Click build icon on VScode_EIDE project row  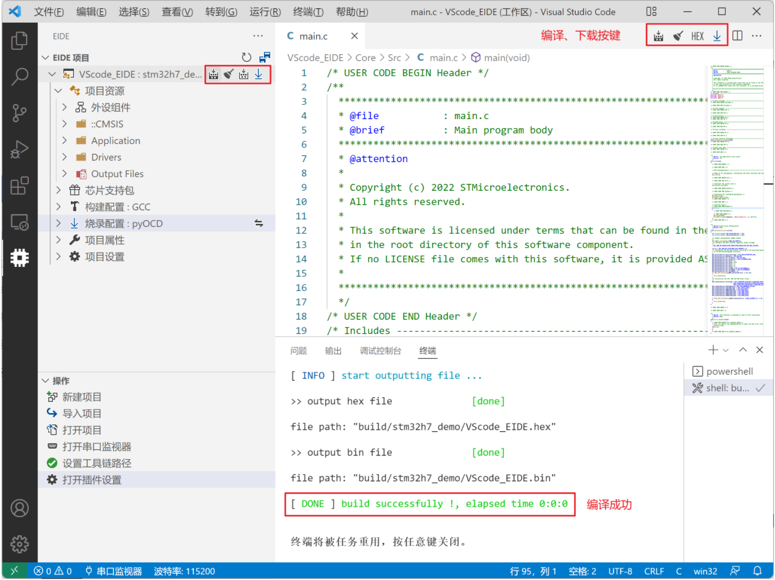(214, 74)
